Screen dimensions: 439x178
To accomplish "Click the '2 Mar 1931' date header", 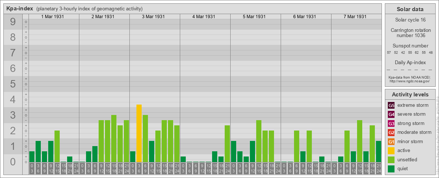I will [x=103, y=17].
